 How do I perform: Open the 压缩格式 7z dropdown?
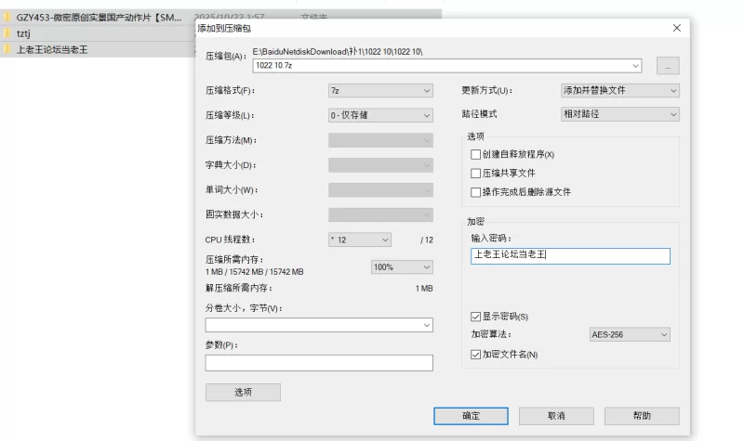coord(380,91)
